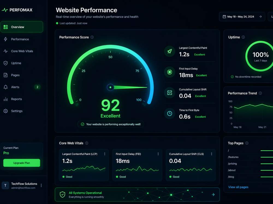Click the Core Web Vitals pulse icon
The image size is (273, 204).
5,51
